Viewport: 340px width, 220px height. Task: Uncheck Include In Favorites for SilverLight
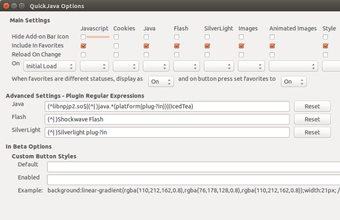point(207,46)
